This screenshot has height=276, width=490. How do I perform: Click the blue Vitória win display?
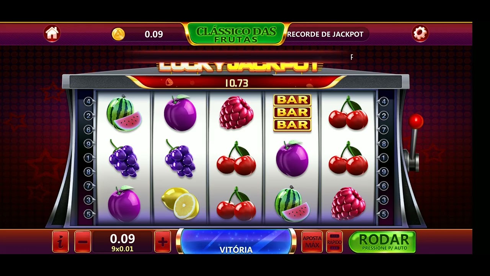click(236, 242)
